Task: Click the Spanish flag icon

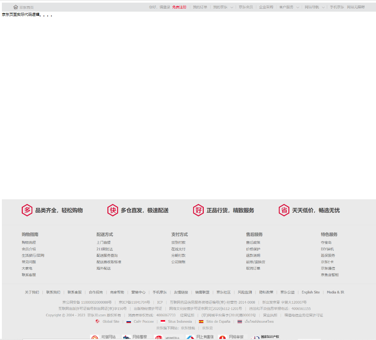Action: pos(201,322)
